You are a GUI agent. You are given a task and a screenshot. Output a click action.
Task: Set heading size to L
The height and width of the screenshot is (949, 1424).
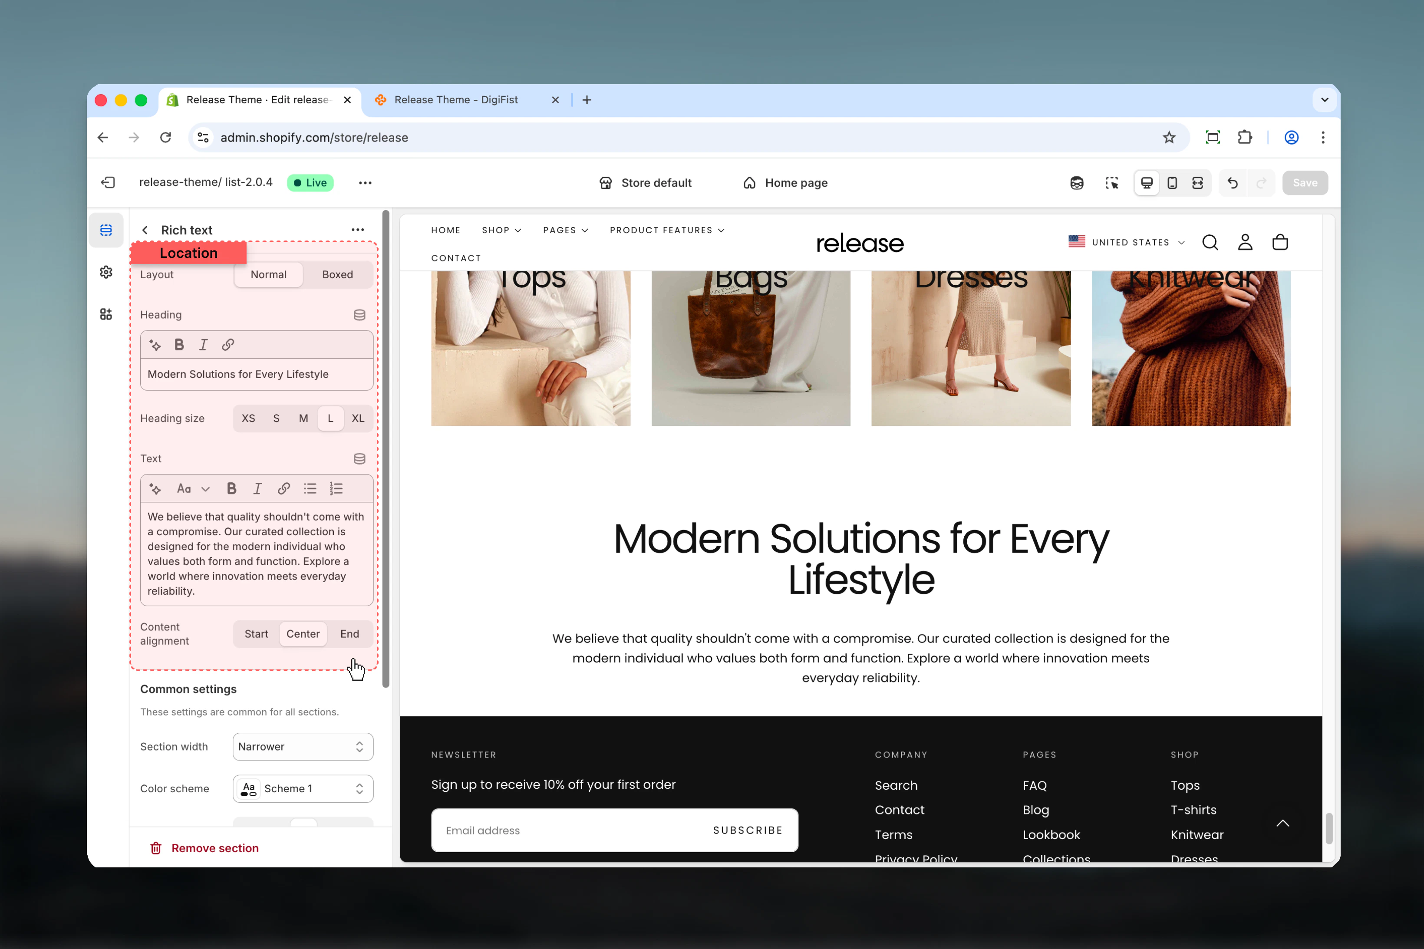pyautogui.click(x=330, y=419)
